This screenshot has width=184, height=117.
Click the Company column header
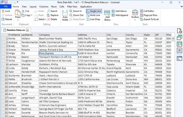[58, 35]
